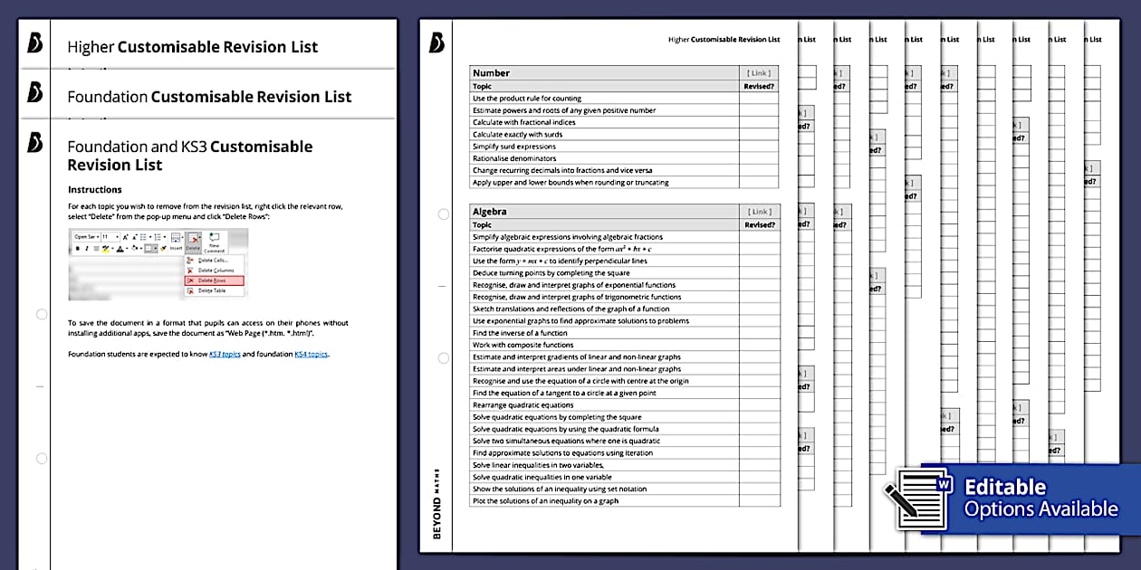
Task: Click the Beyond logo on the Number page
Action: [x=436, y=43]
